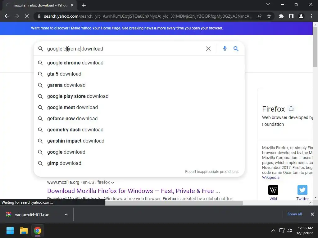Open the Chrome profile icon
Image resolution: width=318 pixels, height=238 pixels.
click(301, 16)
